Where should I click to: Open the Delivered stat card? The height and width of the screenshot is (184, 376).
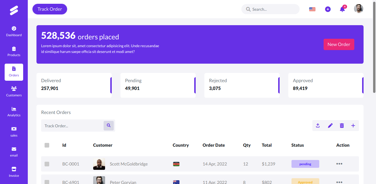point(74,85)
